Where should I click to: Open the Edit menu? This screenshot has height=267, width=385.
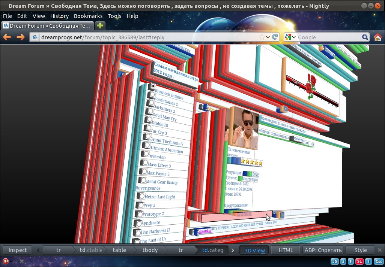pos(22,16)
